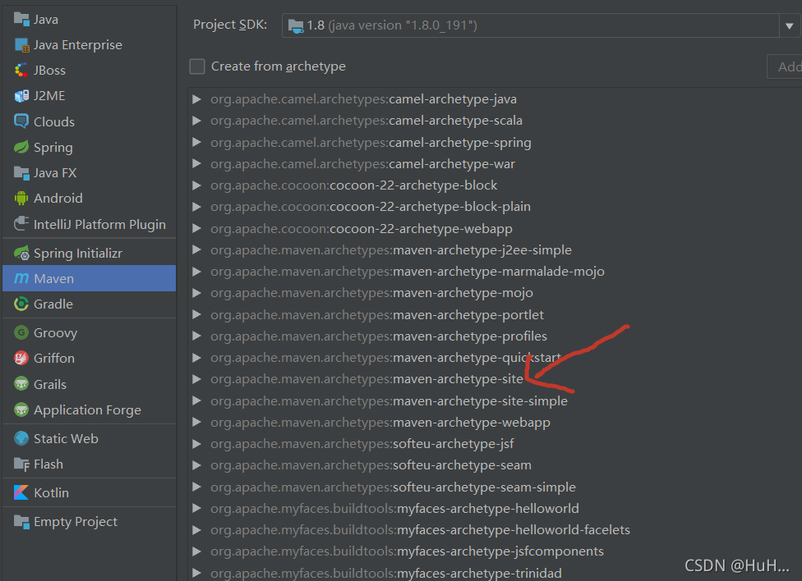Expand cocoon-22-archetype-block-plain entry

[196, 207]
